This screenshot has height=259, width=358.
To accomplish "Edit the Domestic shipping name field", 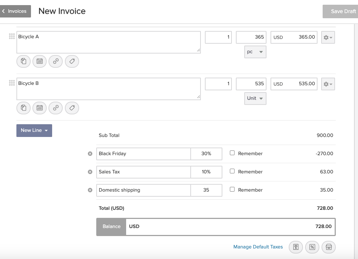I will click(144, 190).
